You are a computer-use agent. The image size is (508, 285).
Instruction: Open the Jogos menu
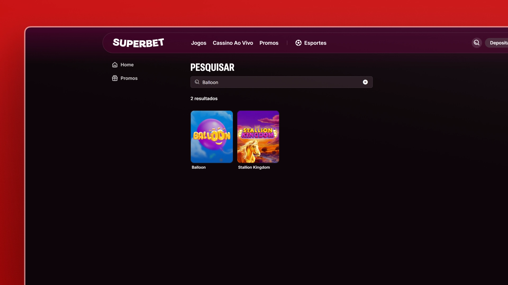pos(198,43)
